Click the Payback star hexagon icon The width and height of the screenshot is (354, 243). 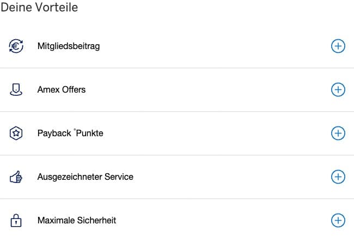coord(16,133)
